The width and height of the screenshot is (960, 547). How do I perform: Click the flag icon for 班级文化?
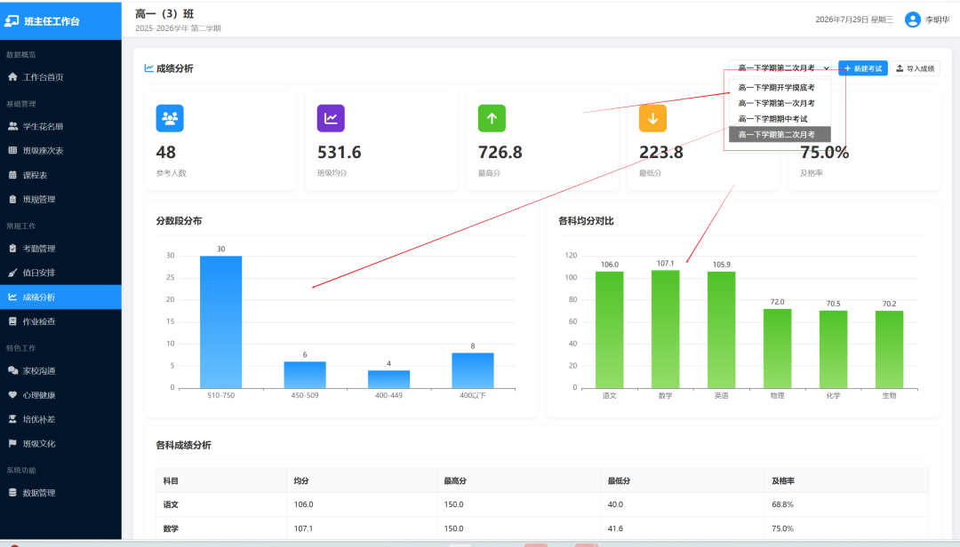(12, 444)
